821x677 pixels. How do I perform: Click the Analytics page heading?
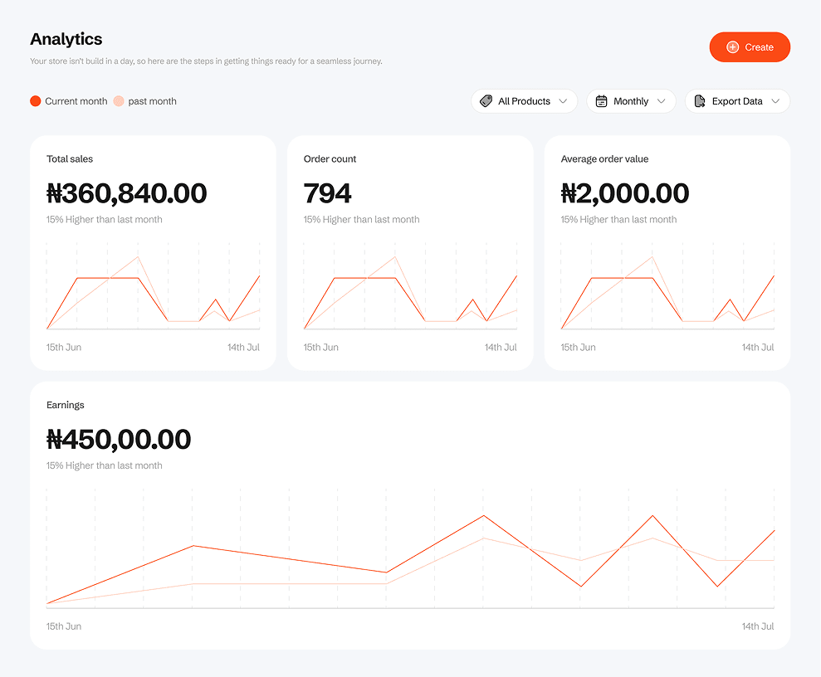[66, 39]
